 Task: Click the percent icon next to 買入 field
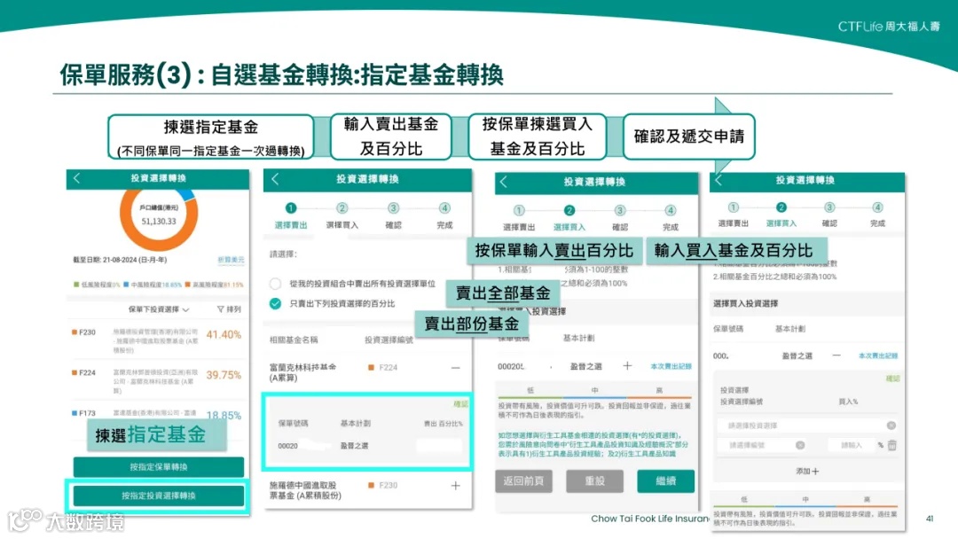(x=881, y=444)
